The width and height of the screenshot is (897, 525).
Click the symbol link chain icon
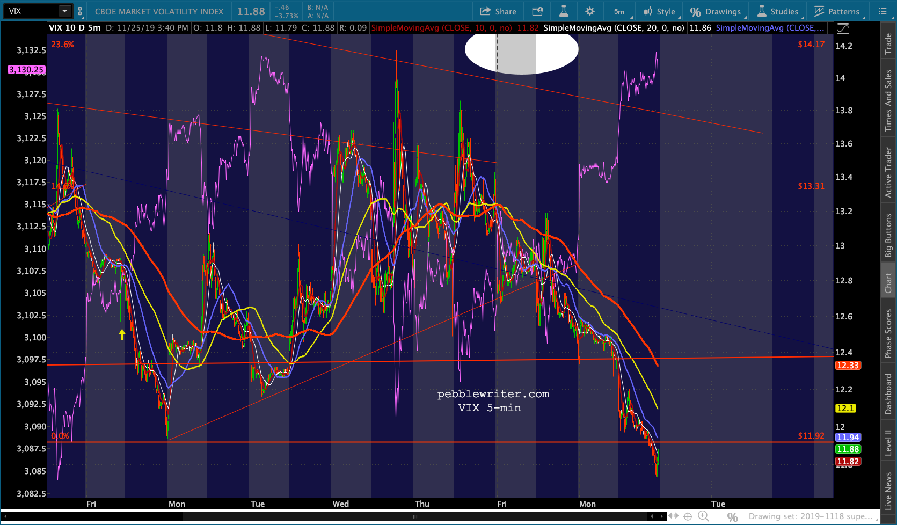[80, 11]
